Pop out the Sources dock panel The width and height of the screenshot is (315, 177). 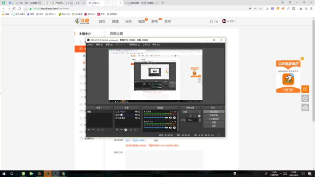[140, 108]
